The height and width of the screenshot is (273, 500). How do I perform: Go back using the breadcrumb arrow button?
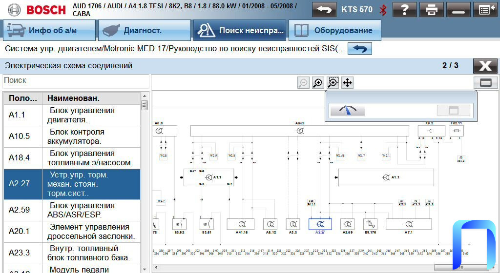point(360,49)
